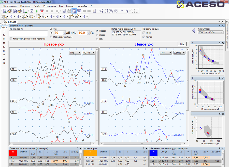The width and height of the screenshot is (229, 167).
Task: Click the save floppy disk icon
Action: (15, 11)
